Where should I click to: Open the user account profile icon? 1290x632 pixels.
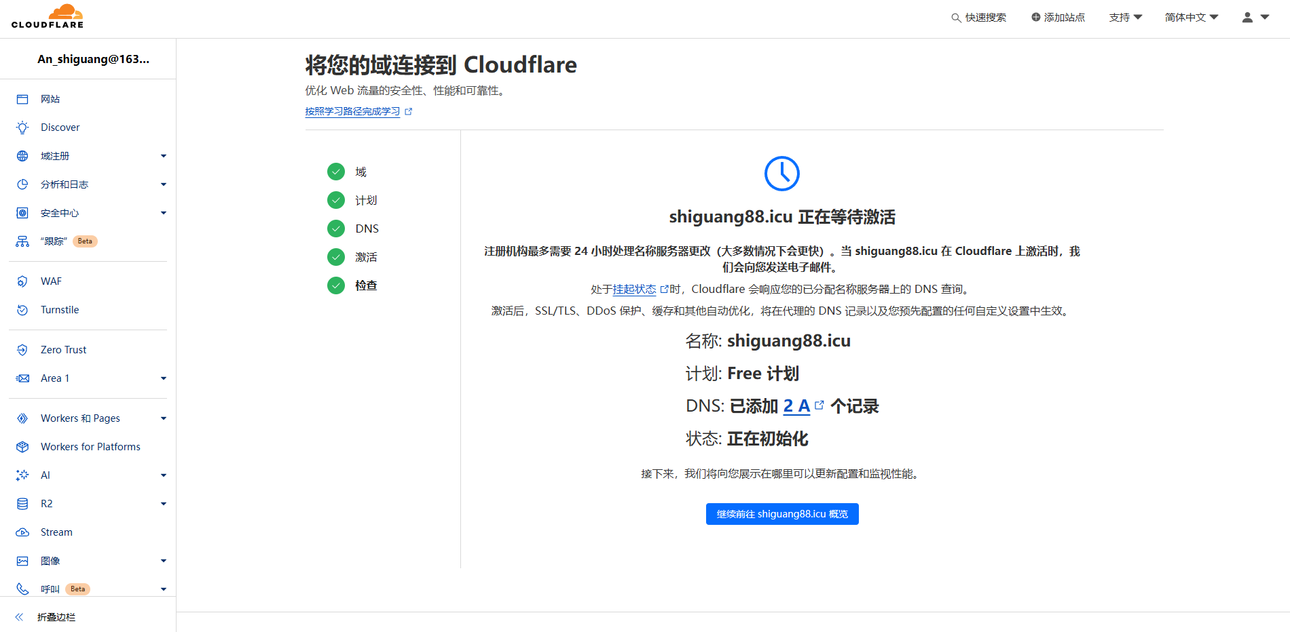(x=1247, y=17)
